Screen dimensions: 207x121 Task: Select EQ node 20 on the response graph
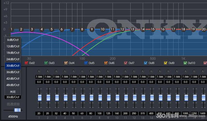(x=204, y=29)
